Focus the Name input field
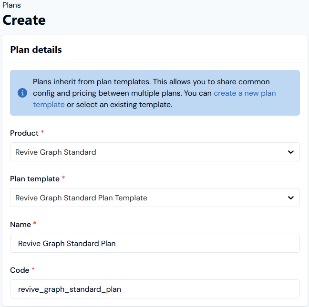This screenshot has width=309, height=307. [x=155, y=243]
